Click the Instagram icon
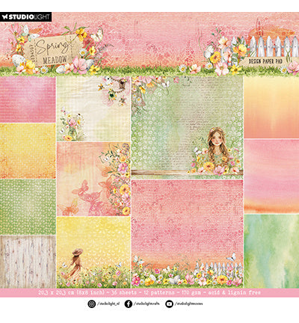This screenshot has width=299, height=323. (92, 304)
